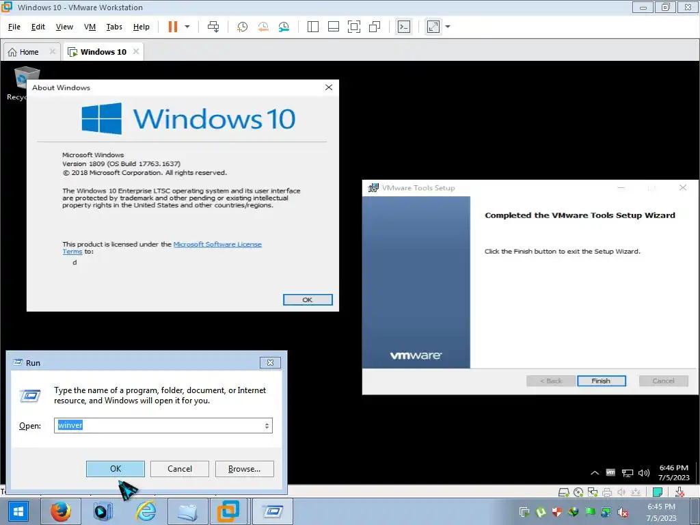Click Browse in the Run dialog
This screenshot has width=700, height=525.
click(244, 469)
